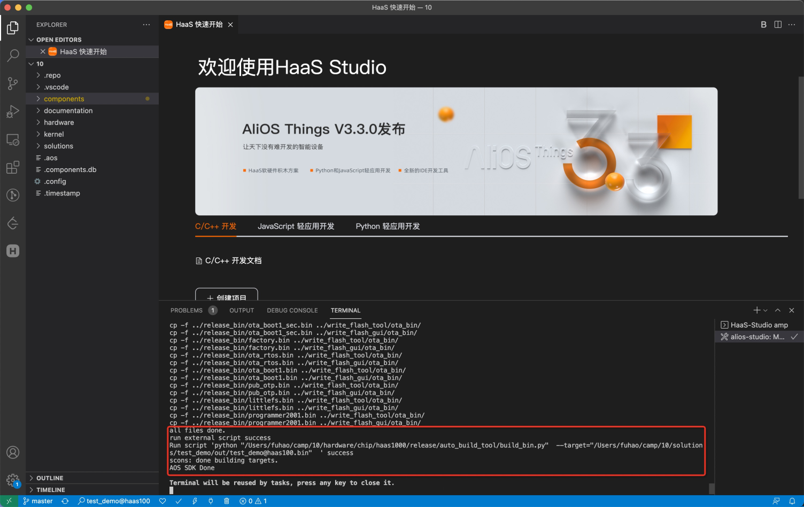Synchronize changes using the sync icon
The image size is (804, 507).
(65, 501)
